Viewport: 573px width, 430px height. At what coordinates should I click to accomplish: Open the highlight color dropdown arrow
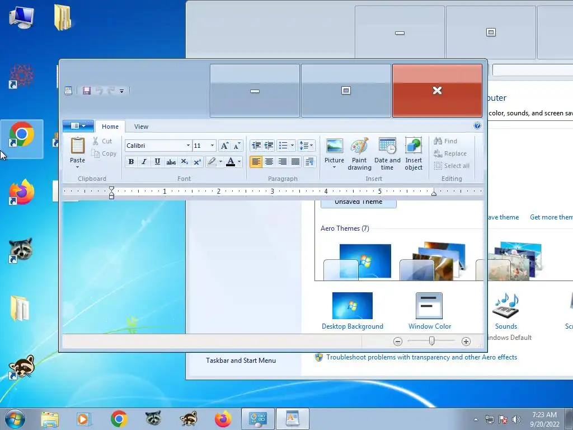point(220,162)
